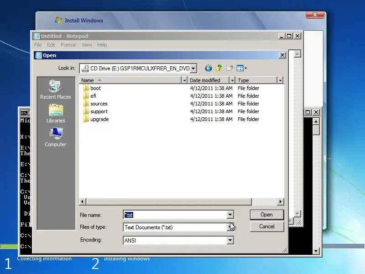Viewport: 365px width, 274px height.
Task: Open the View menu icon in toolbar
Action: coord(242,68)
